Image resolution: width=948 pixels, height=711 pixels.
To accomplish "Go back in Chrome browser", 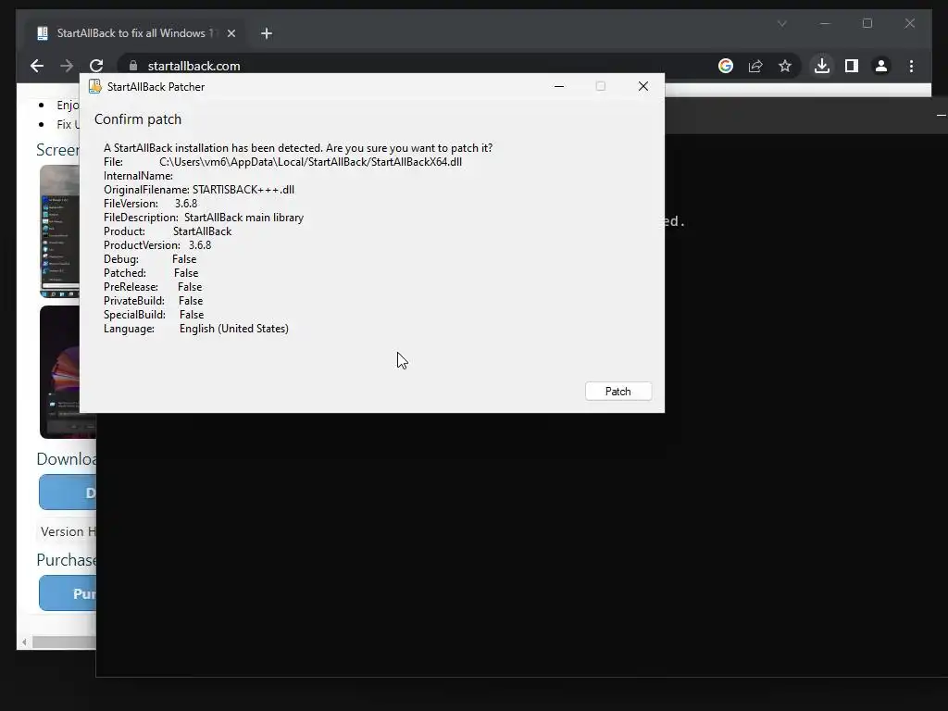I will coord(37,66).
